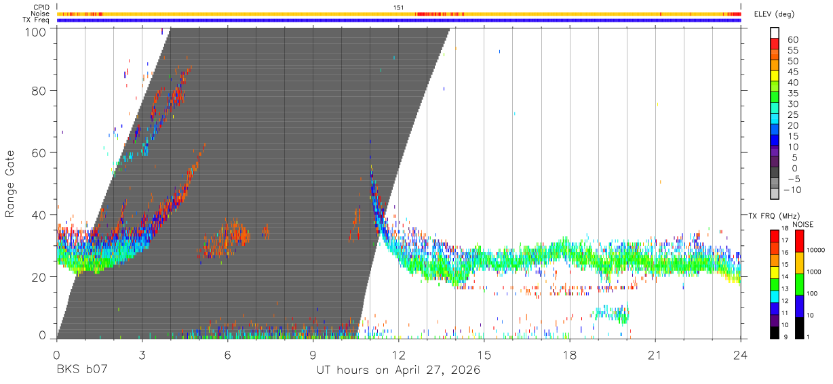
Task: Click the 15 tick on UT hours axis
Action: coord(484,354)
